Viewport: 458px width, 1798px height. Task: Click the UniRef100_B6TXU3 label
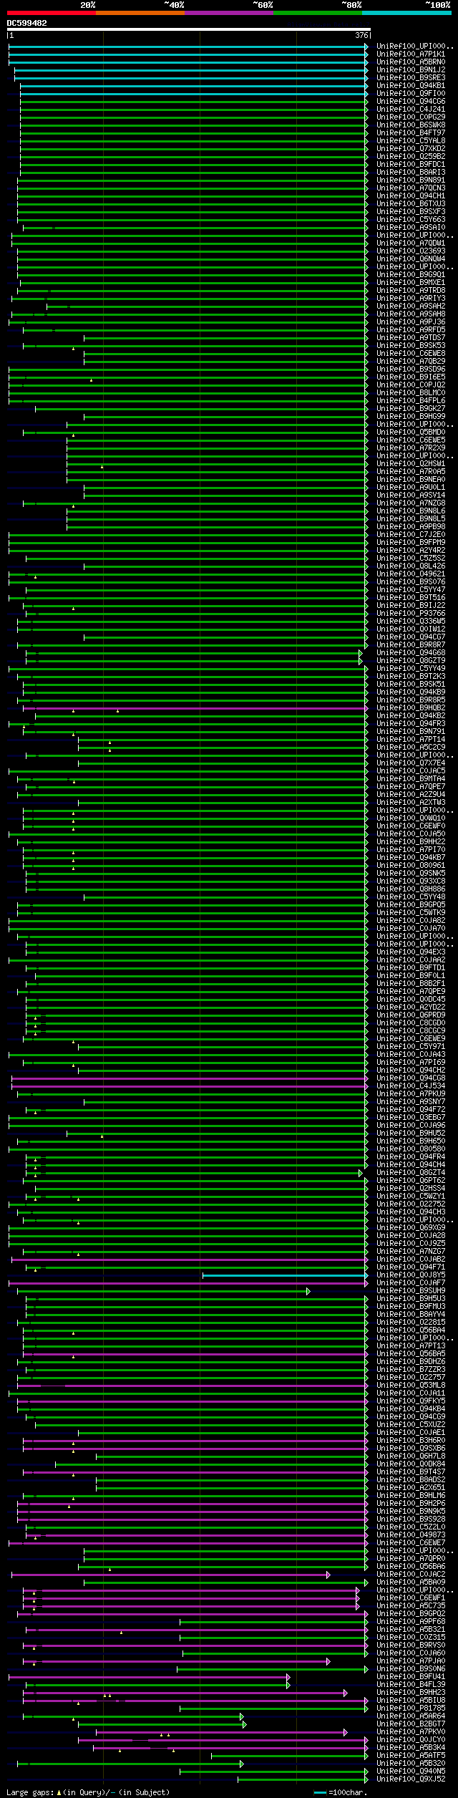click(x=411, y=204)
